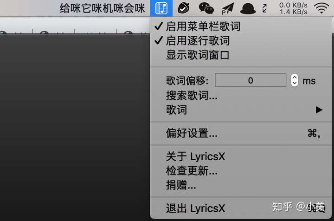Click the paper plane menu bar icon
The height and width of the screenshot is (221, 334).
(x=228, y=8)
